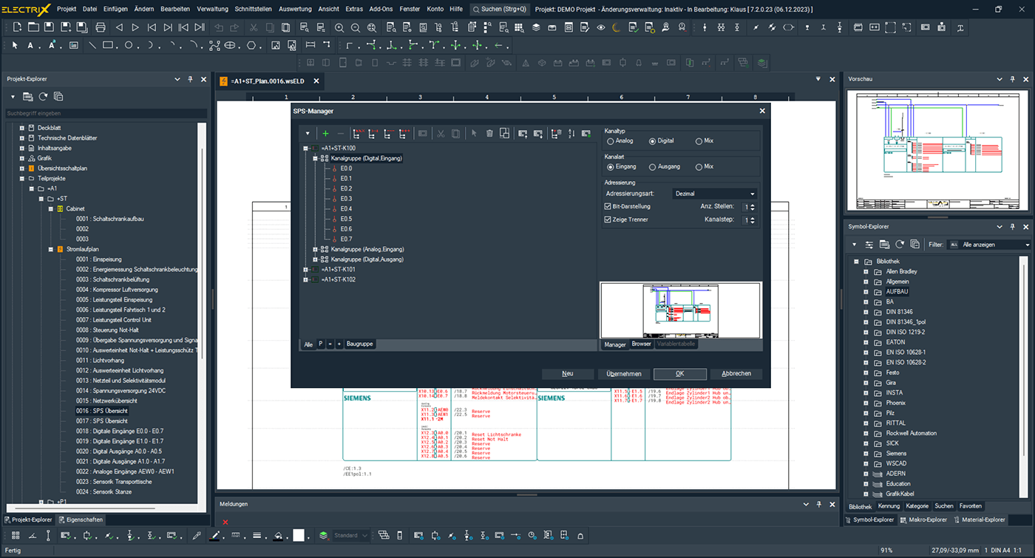
Task: Expand the =A1+ST-K101 node
Action: (x=305, y=270)
